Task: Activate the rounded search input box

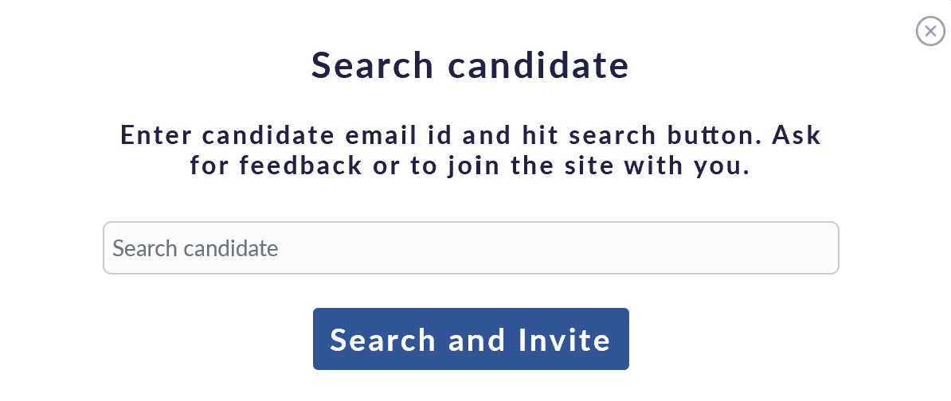Action: [x=471, y=248]
